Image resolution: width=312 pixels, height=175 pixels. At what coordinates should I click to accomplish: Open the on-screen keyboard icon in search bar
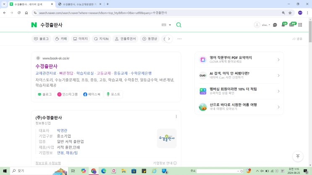(x=164, y=25)
